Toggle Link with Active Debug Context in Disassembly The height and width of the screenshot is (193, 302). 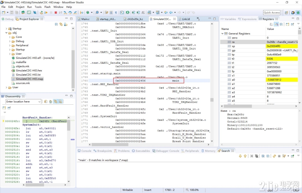click(x=55, y=102)
